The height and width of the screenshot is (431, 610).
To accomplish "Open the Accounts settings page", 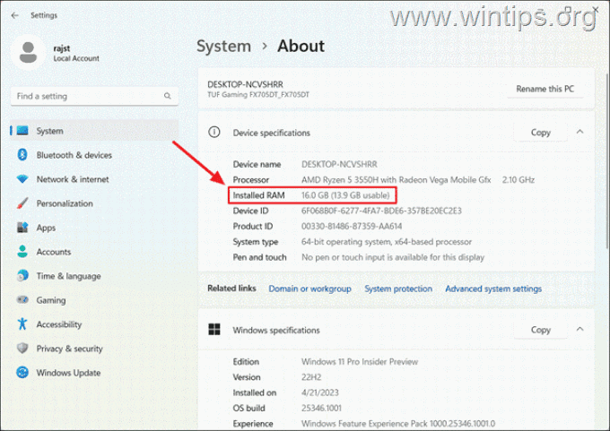I will click(94, 252).
